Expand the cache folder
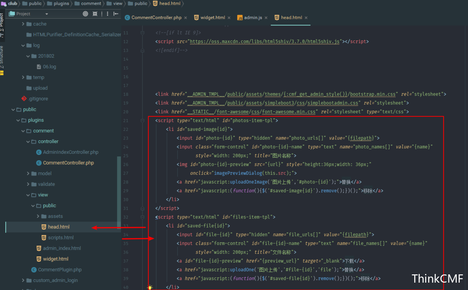 pos(23,24)
